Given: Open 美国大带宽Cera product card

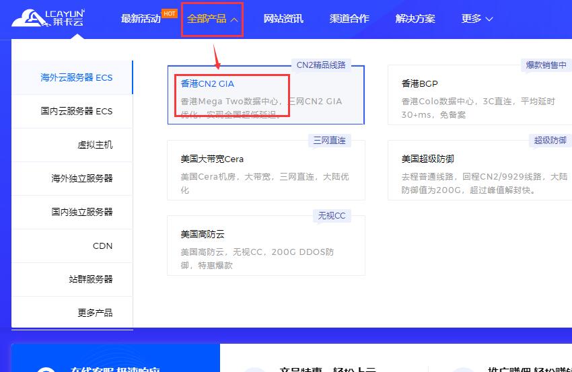Looking at the screenshot, I should (x=266, y=170).
